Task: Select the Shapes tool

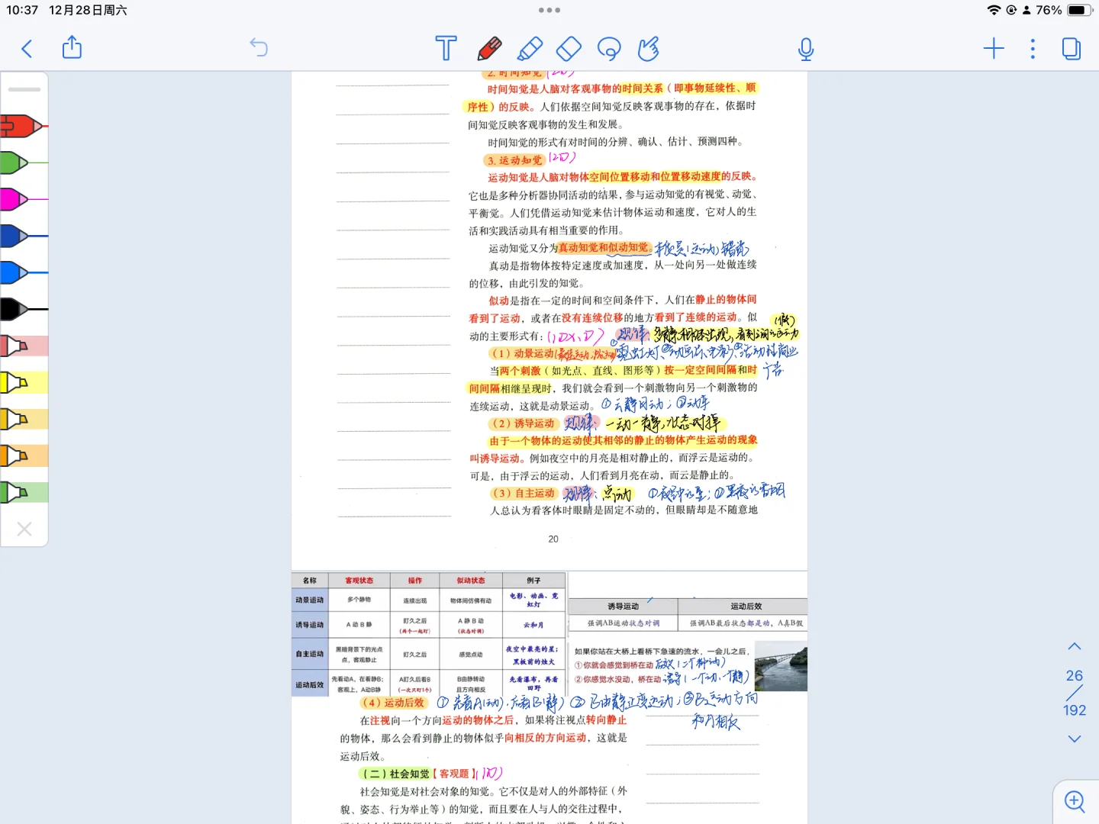Action: (x=568, y=48)
